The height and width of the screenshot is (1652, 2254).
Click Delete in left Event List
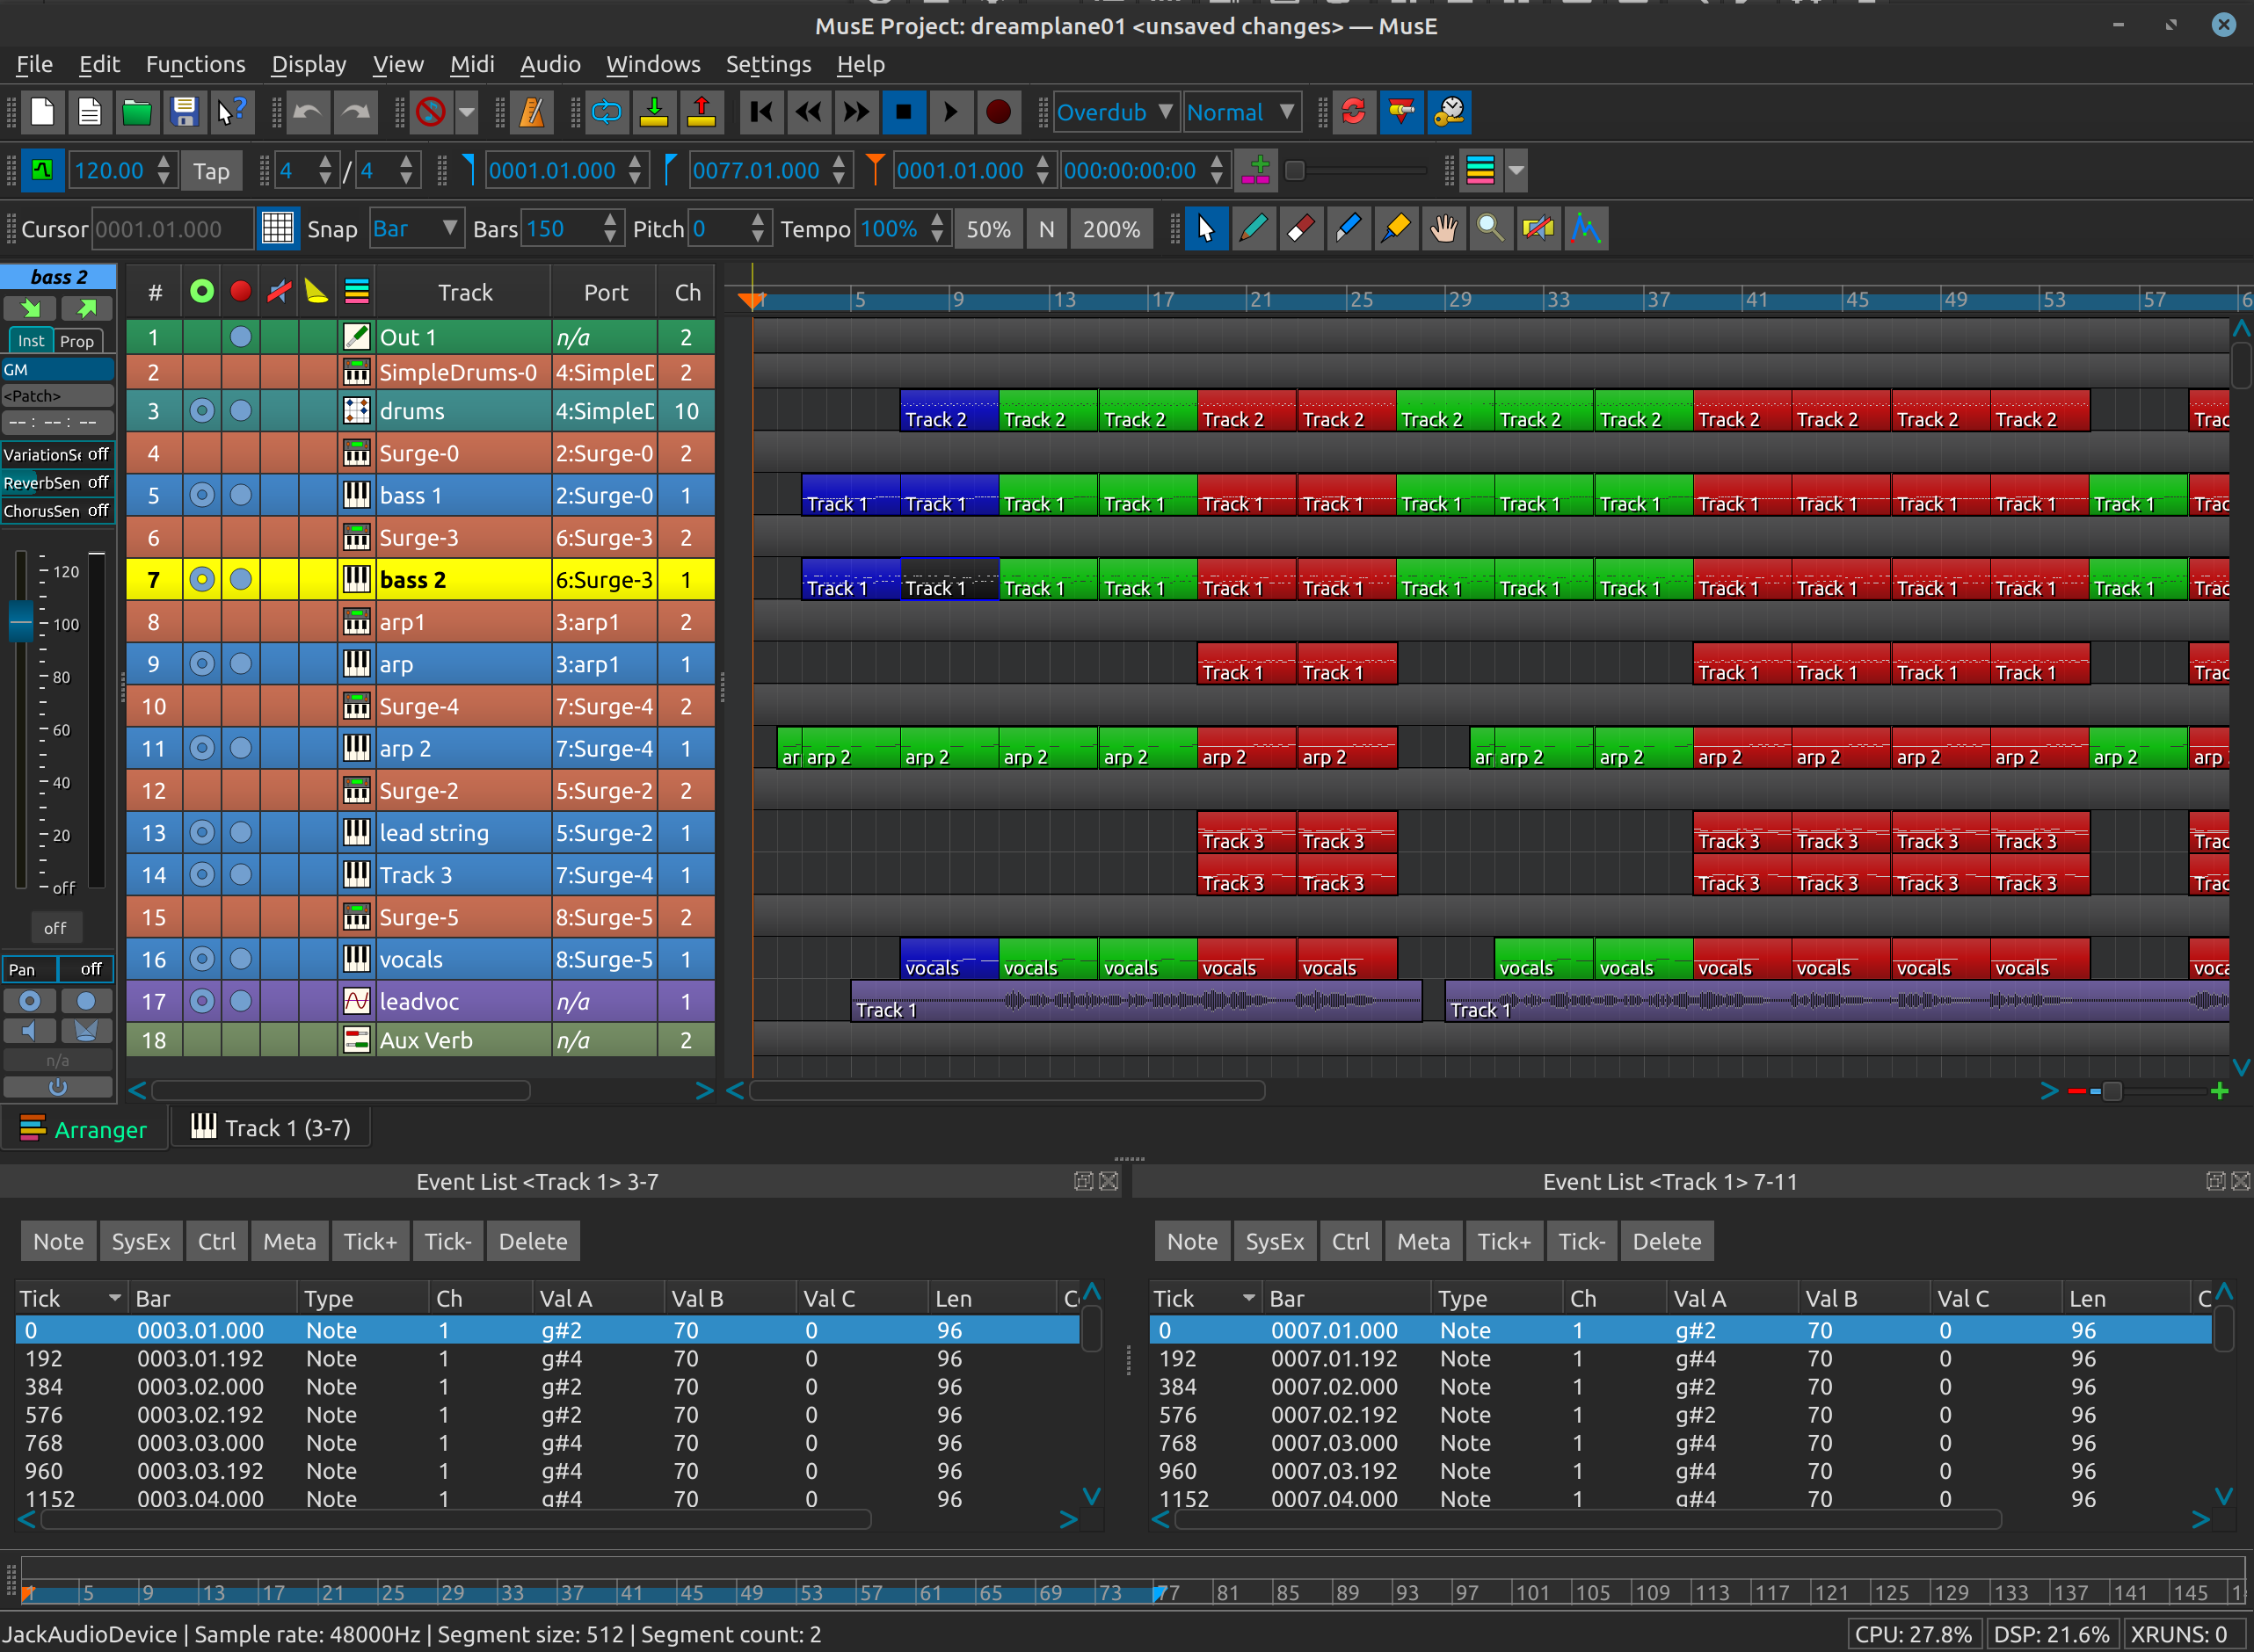coord(532,1241)
